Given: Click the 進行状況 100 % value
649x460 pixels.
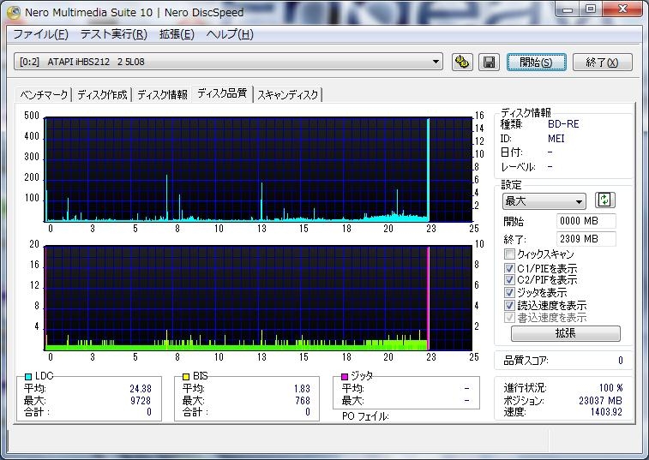Looking at the screenshot, I should click(611, 387).
